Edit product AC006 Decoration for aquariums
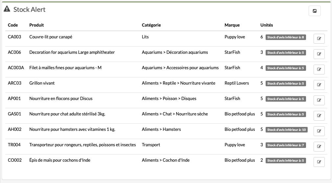This screenshot has width=332, height=183. point(319,54)
